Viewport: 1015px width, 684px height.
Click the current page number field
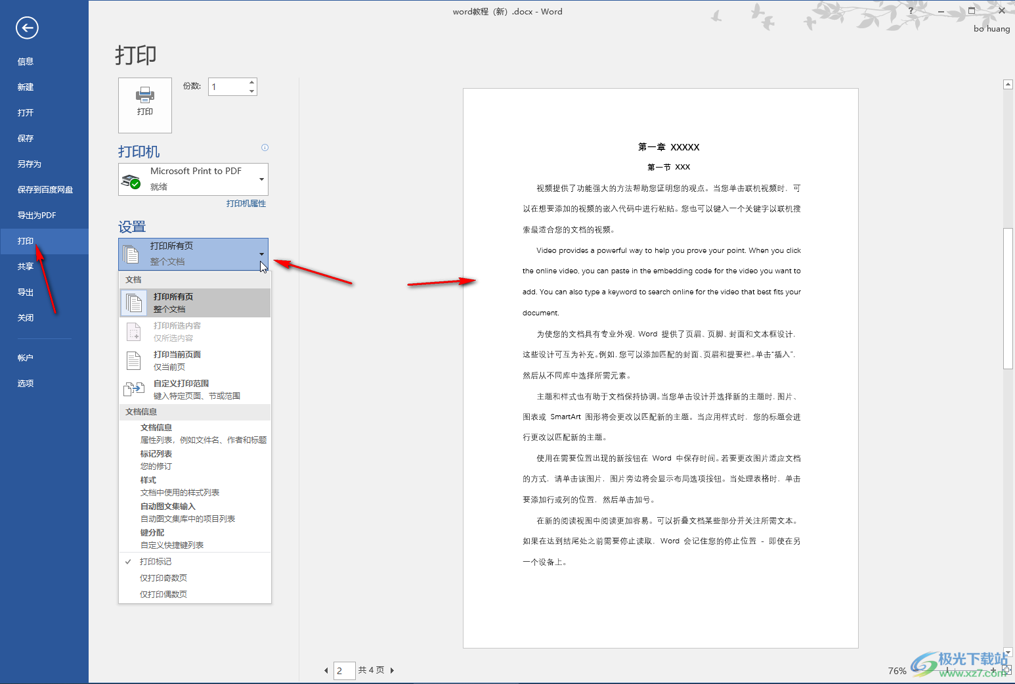point(345,671)
